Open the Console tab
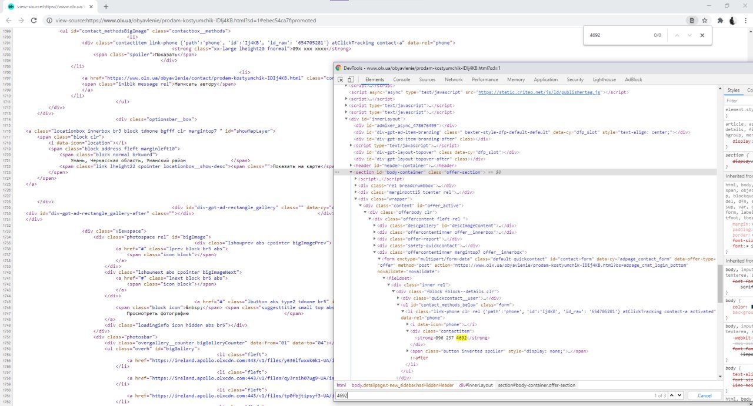The height and width of the screenshot is (406, 753). coord(402,79)
